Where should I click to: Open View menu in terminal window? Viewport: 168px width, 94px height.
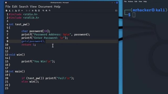140,2
